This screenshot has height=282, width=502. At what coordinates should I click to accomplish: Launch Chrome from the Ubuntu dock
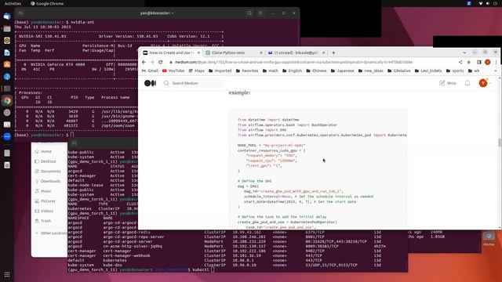tap(7, 101)
